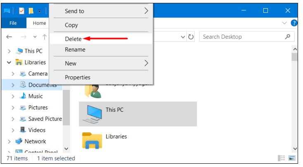This screenshot has width=303, height=167.
Task: Click the search magnifier icon
Action: tap(288, 36)
